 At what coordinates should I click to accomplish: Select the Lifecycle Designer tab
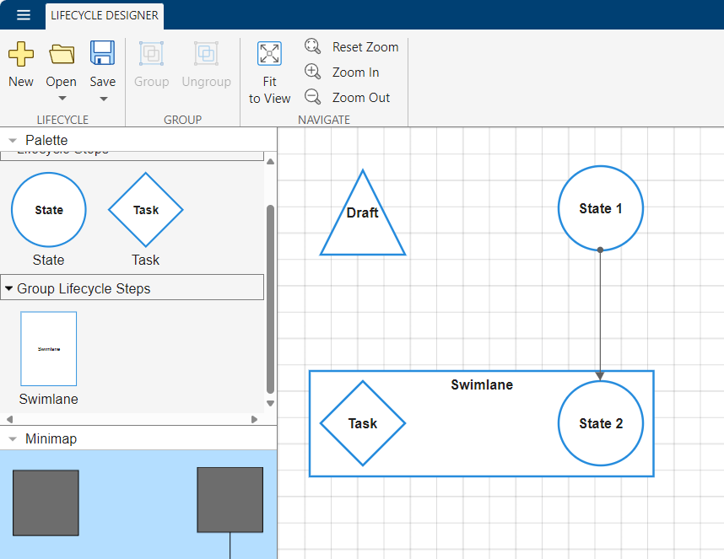[104, 15]
